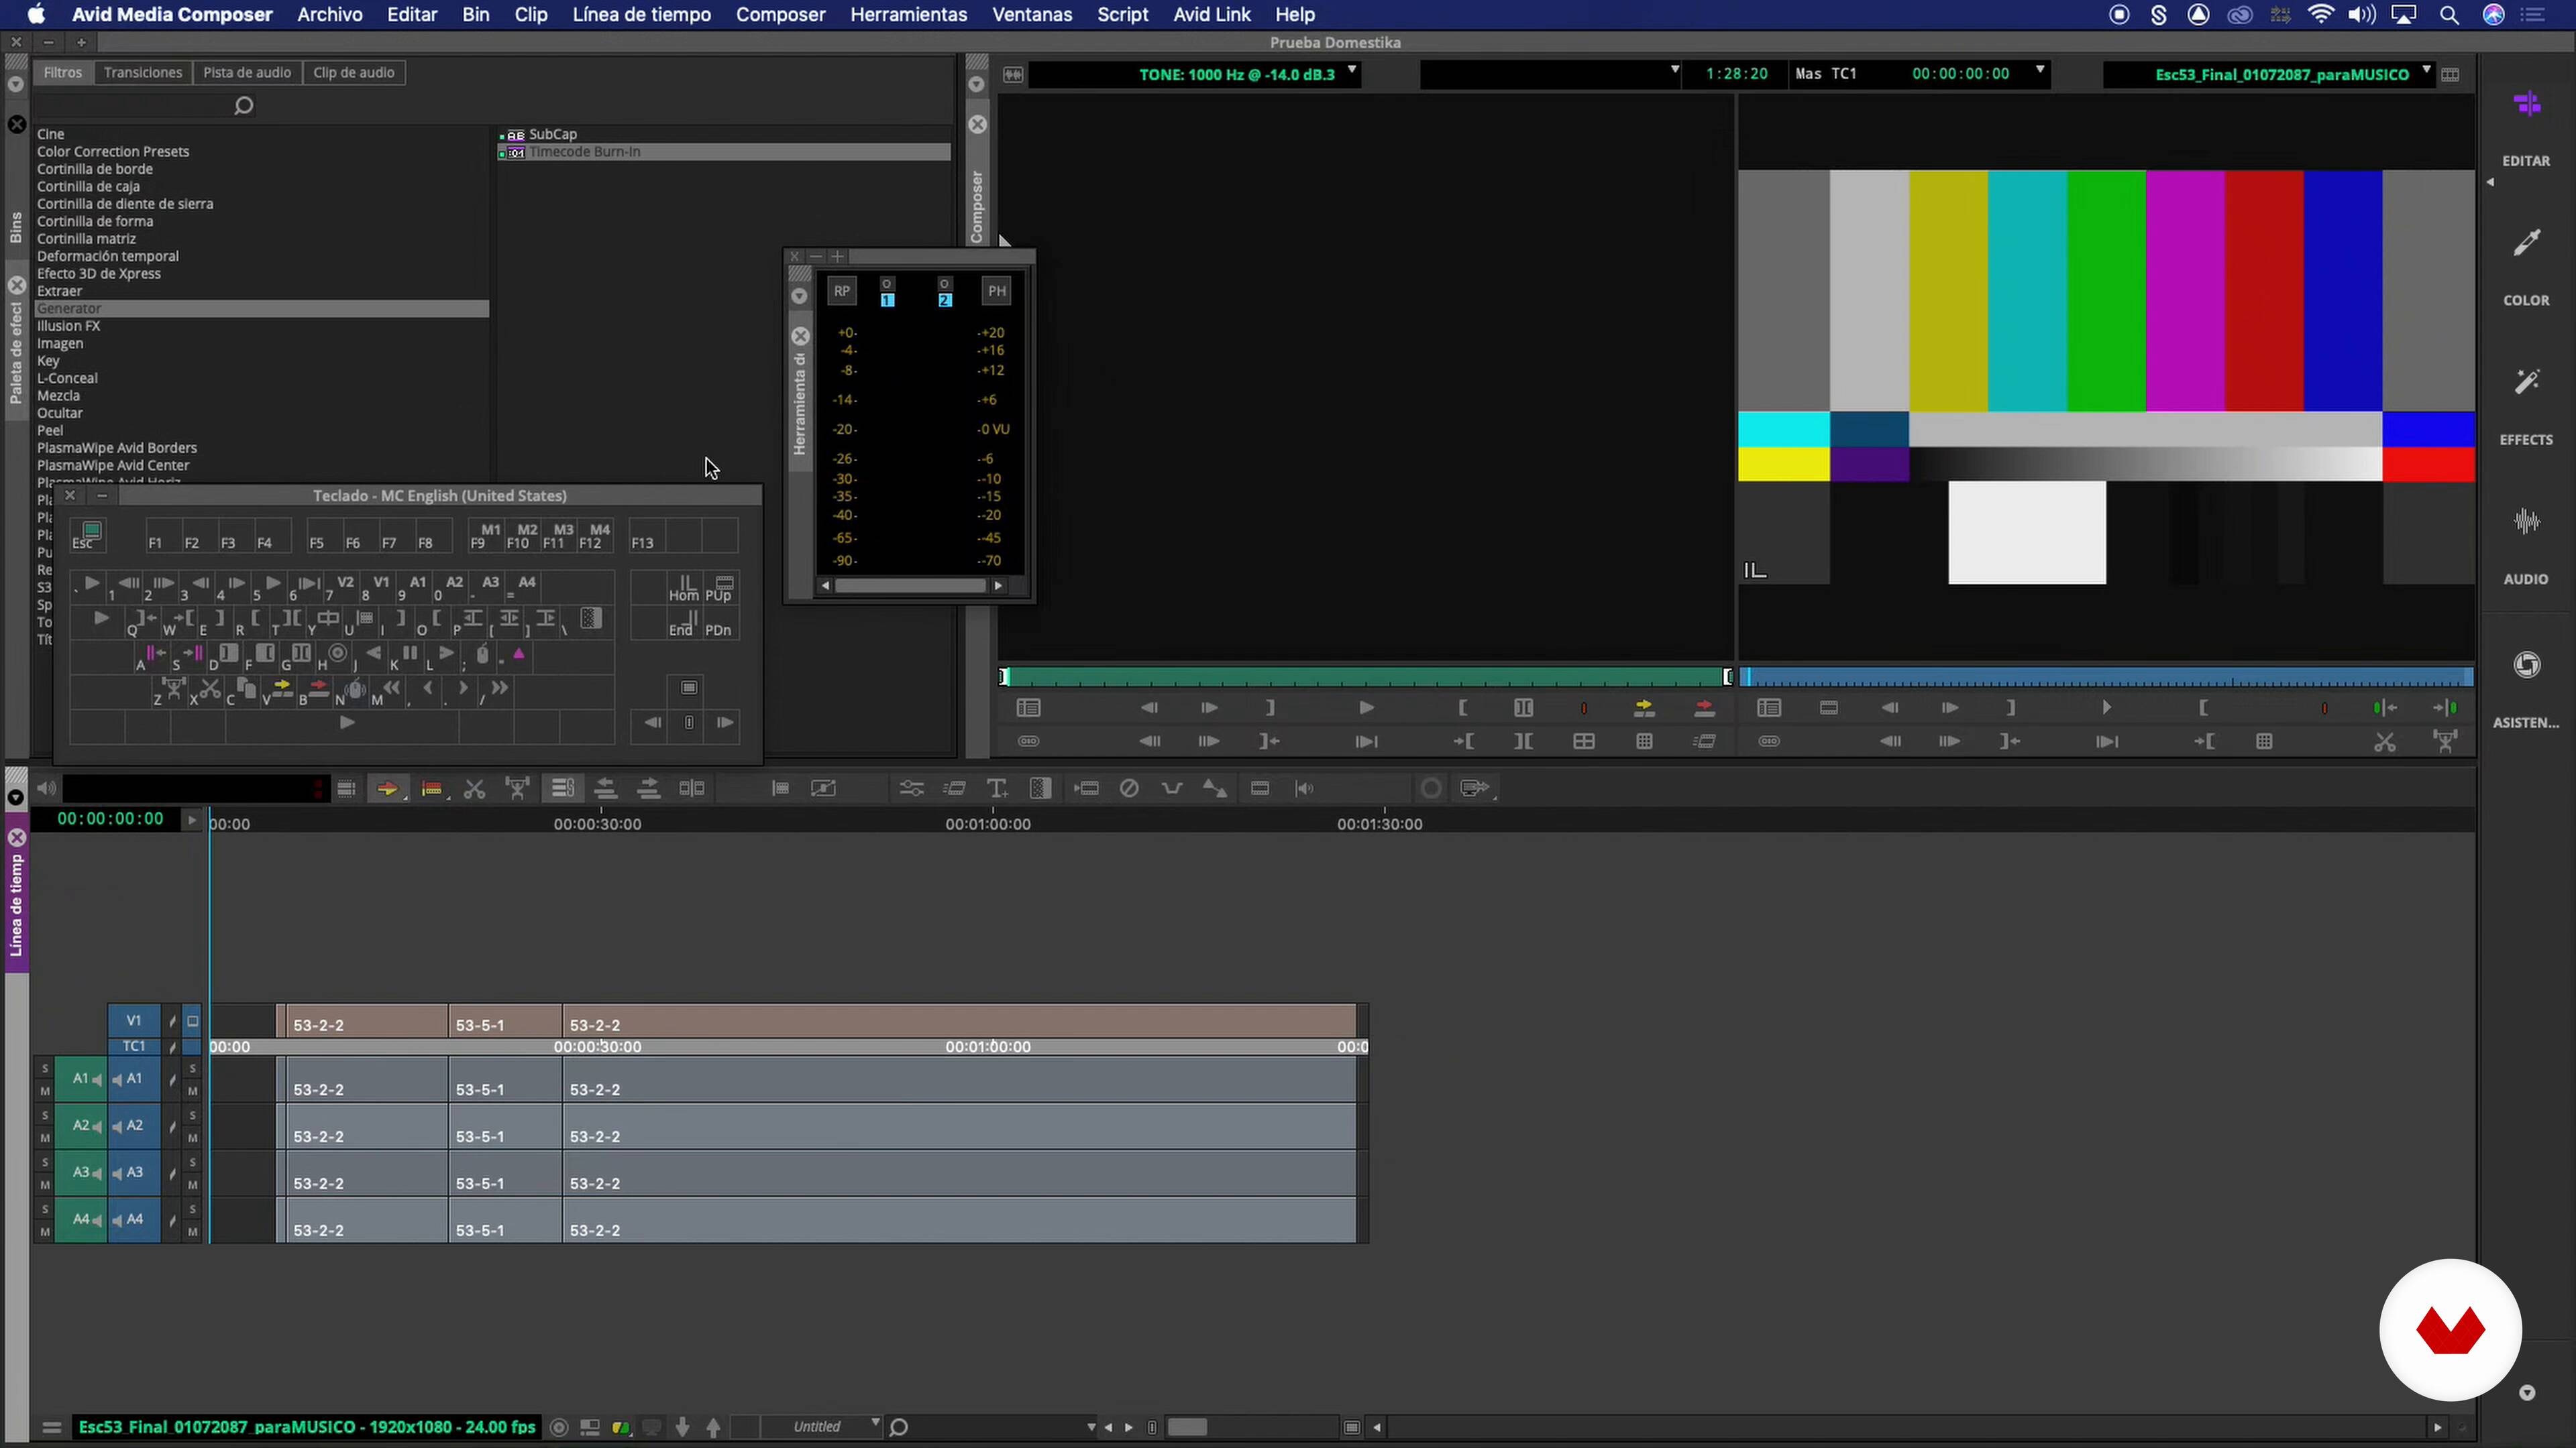The width and height of the screenshot is (2576, 1448).
Task: Open the EDITAR workspace in the sidebar
Action: 2526,128
